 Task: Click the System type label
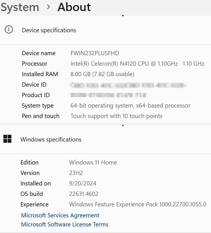pos(38,106)
